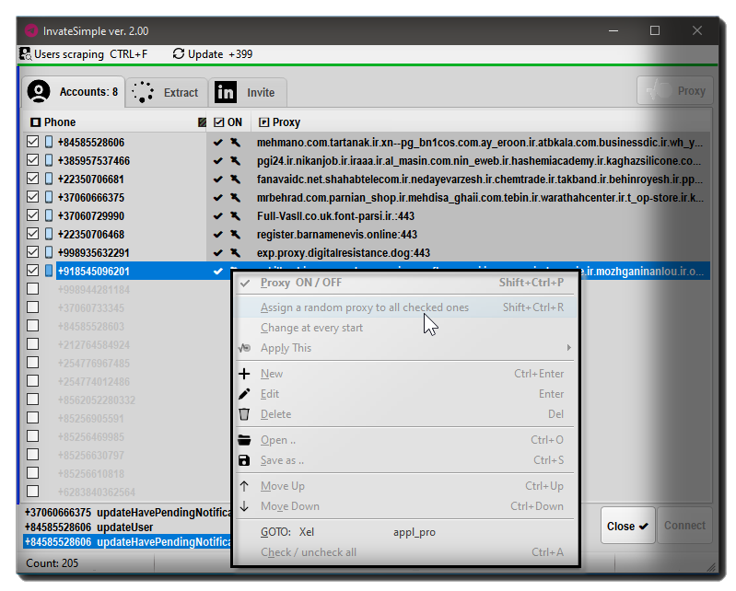Click the icon beside Apply This
The image size is (736, 591).
244,348
